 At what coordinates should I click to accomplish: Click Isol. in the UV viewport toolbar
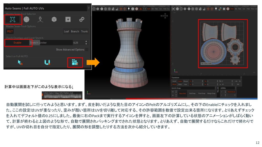pyautogui.click(x=244, y=9)
